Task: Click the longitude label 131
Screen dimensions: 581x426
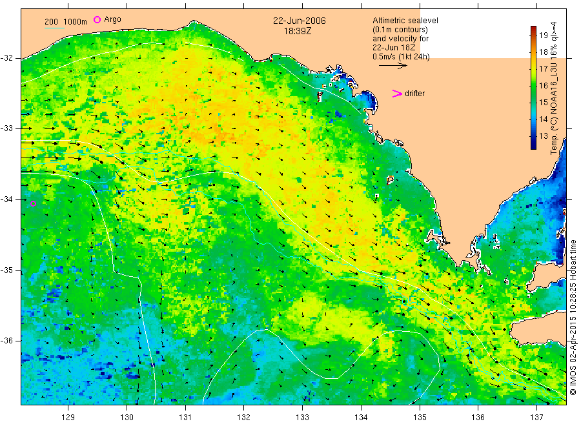Action: coord(185,418)
